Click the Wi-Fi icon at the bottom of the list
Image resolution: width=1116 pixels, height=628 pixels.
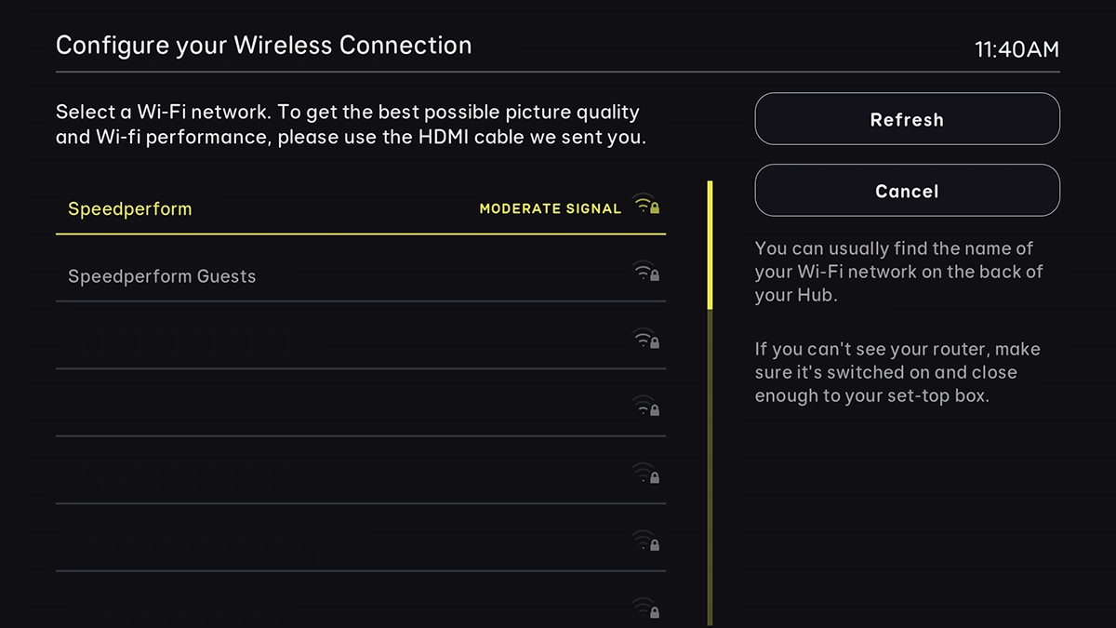pos(643,604)
